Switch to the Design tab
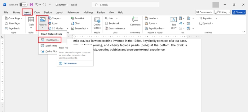The width and height of the screenshot is (248, 112). click(x=48, y=12)
